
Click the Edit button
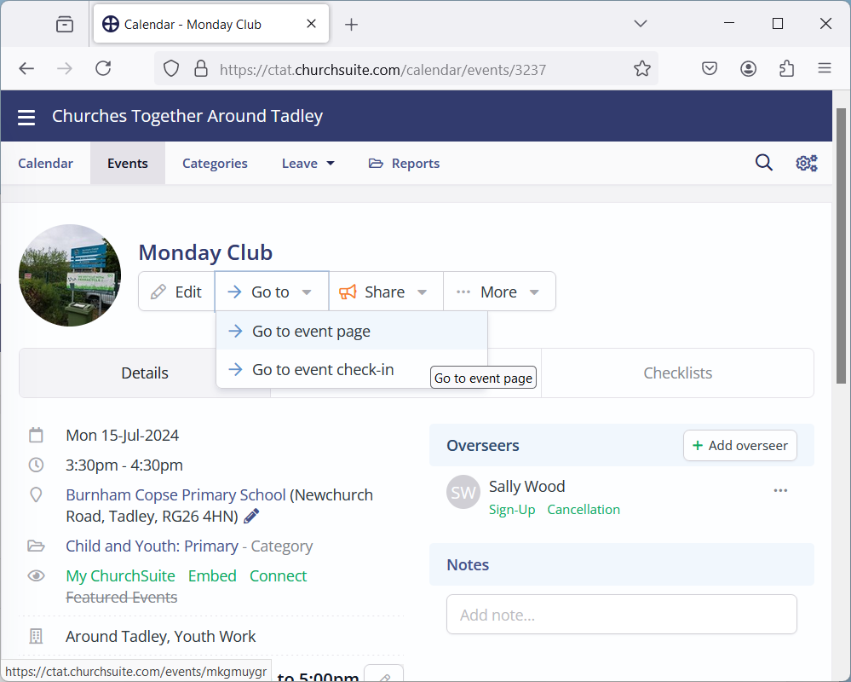(x=176, y=292)
